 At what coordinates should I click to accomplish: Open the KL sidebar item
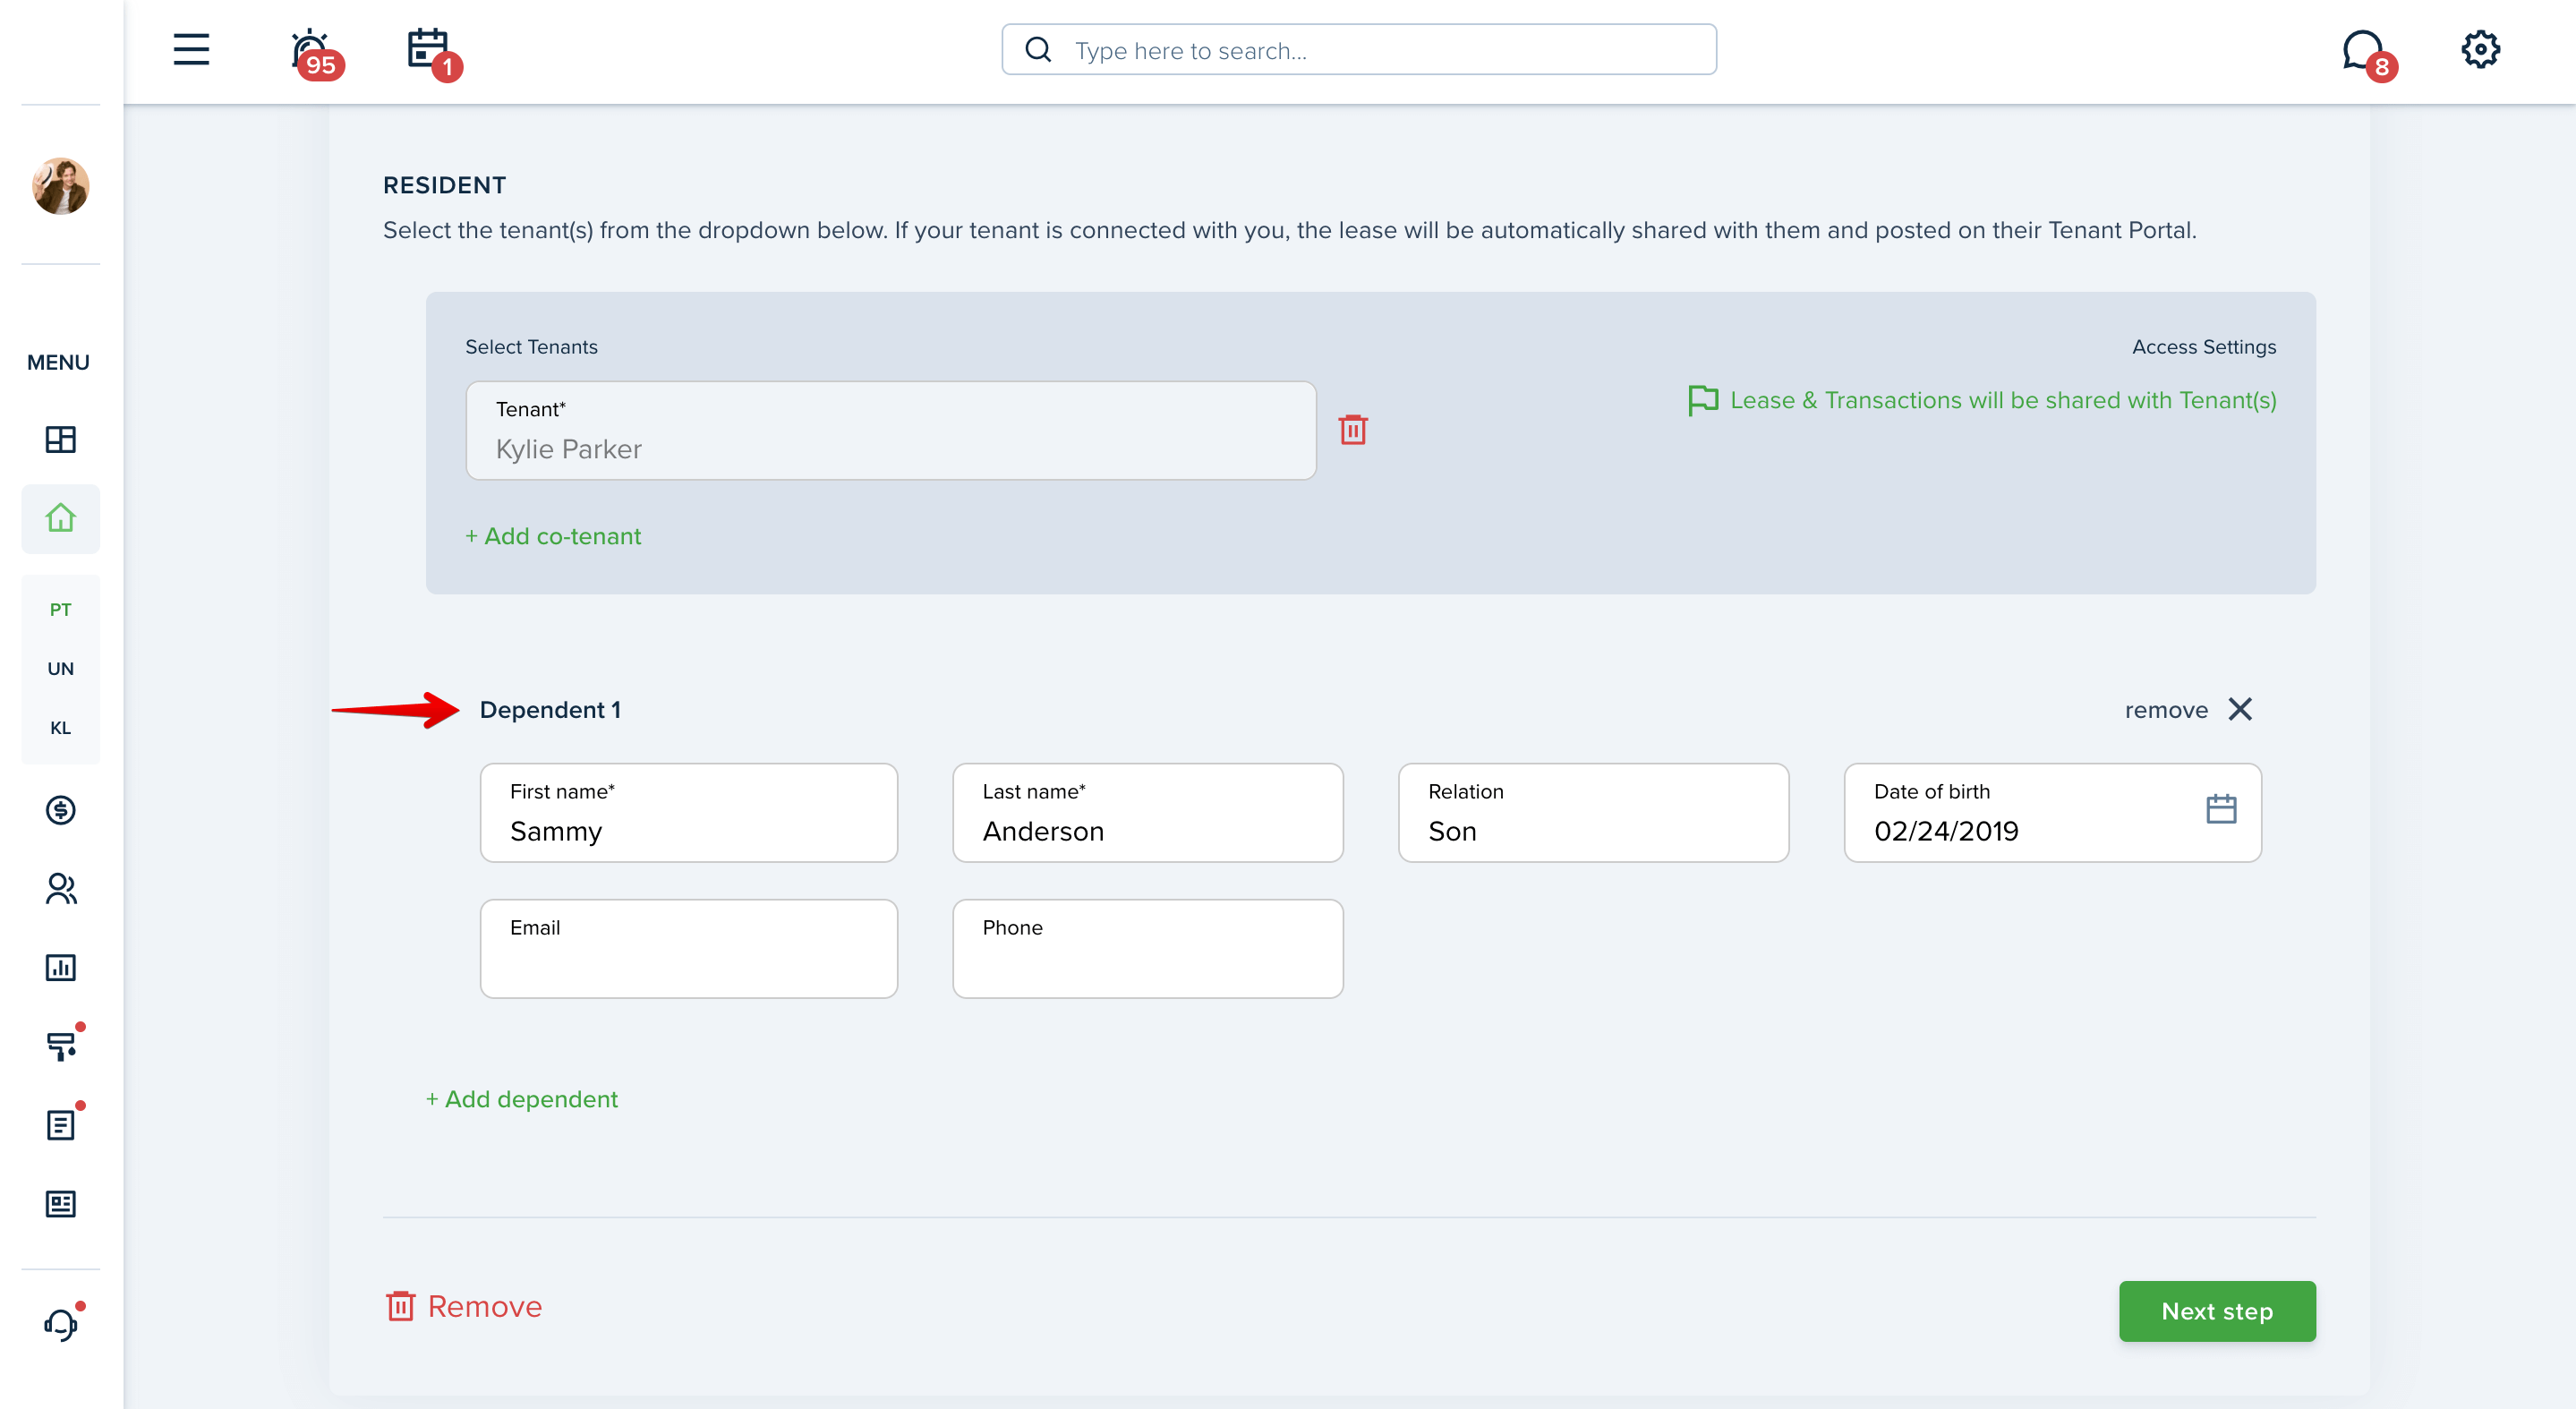61,727
